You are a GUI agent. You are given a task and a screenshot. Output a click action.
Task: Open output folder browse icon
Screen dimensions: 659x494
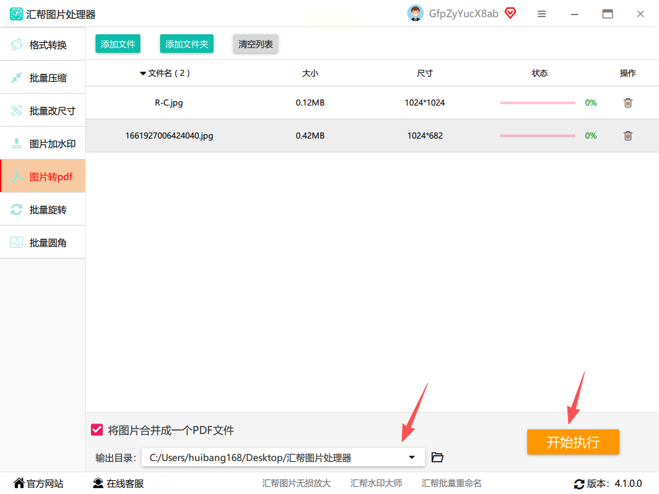pos(437,457)
